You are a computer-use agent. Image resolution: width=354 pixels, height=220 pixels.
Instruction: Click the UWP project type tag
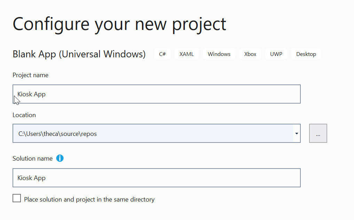pyautogui.click(x=276, y=54)
